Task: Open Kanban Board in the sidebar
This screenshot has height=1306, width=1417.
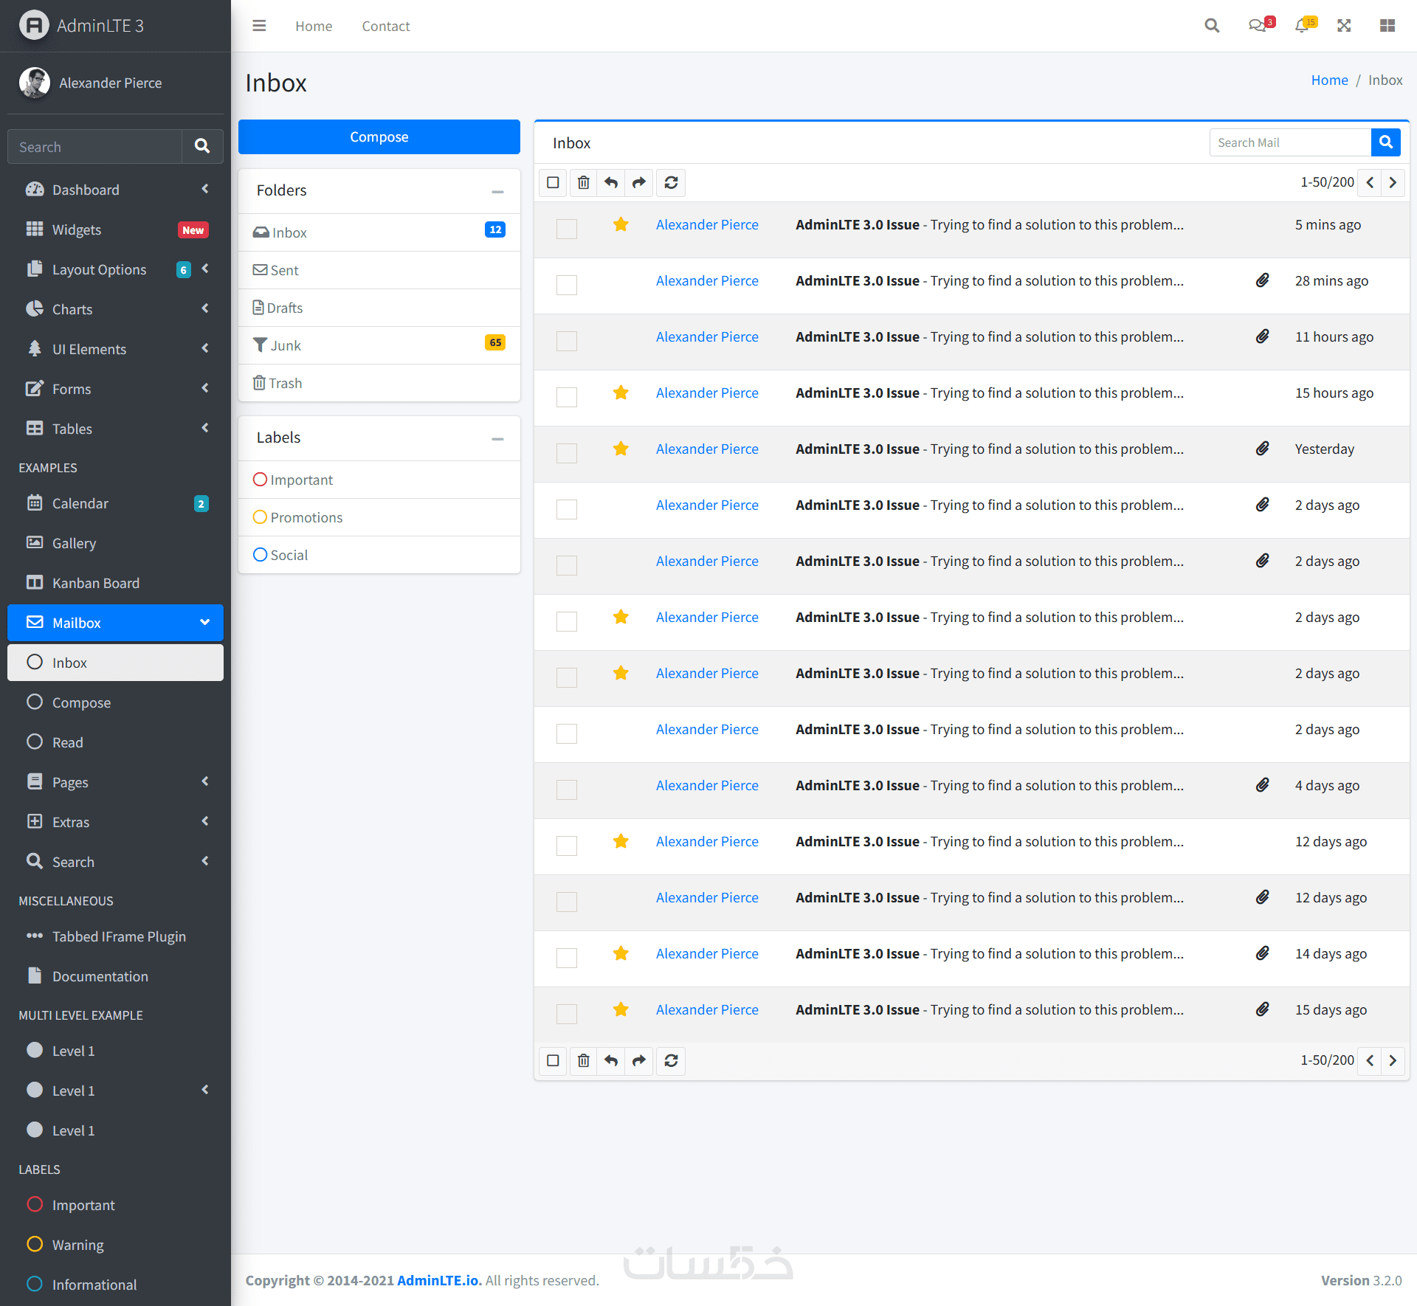Action: [96, 583]
